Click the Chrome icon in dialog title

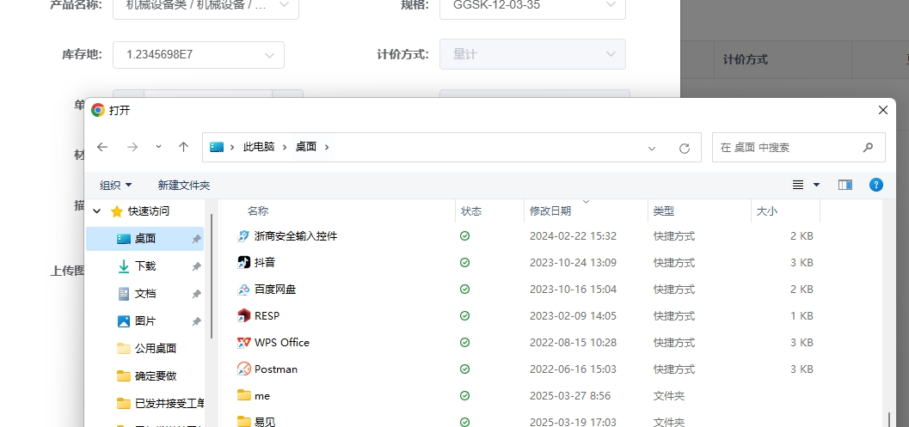pos(98,110)
